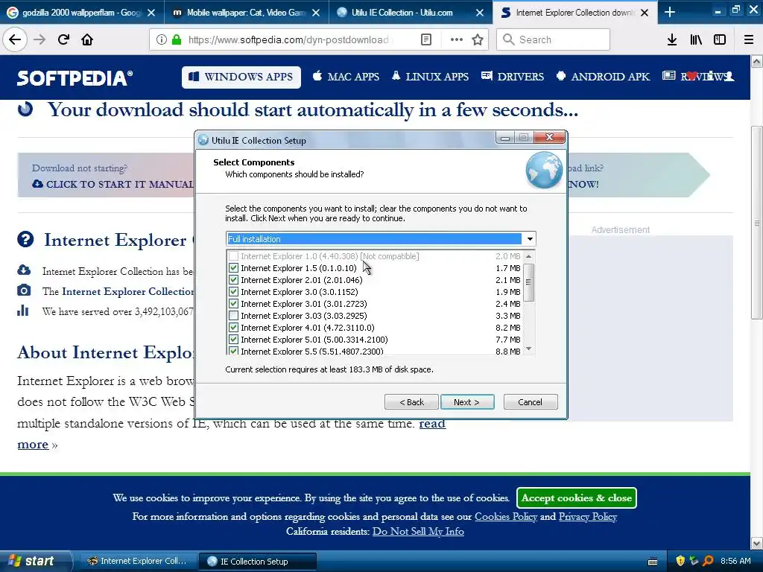Toggle the sidebar icon
Image resolution: width=763 pixels, height=572 pixels.
click(x=720, y=39)
